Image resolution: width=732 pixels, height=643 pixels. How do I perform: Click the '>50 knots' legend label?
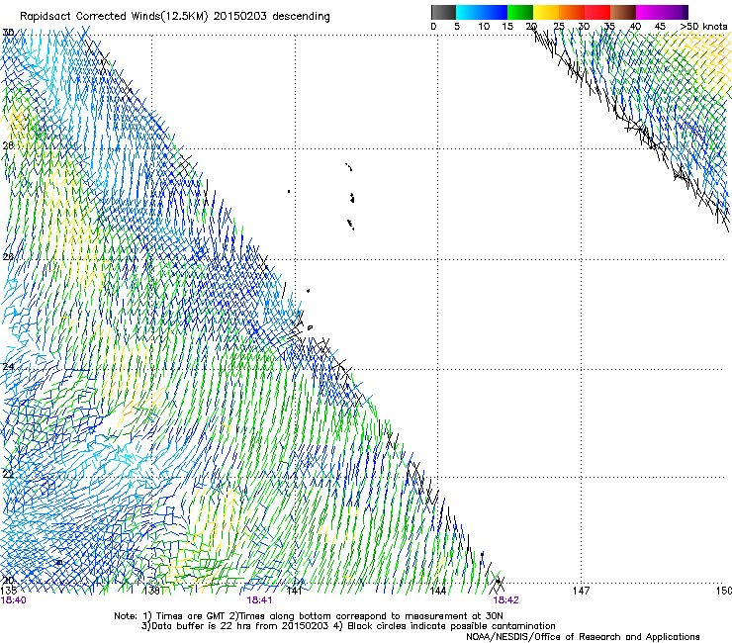[704, 27]
